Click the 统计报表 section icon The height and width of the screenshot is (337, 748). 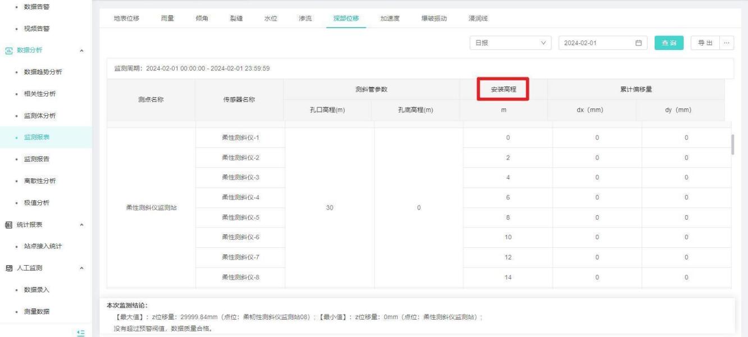tap(9, 225)
